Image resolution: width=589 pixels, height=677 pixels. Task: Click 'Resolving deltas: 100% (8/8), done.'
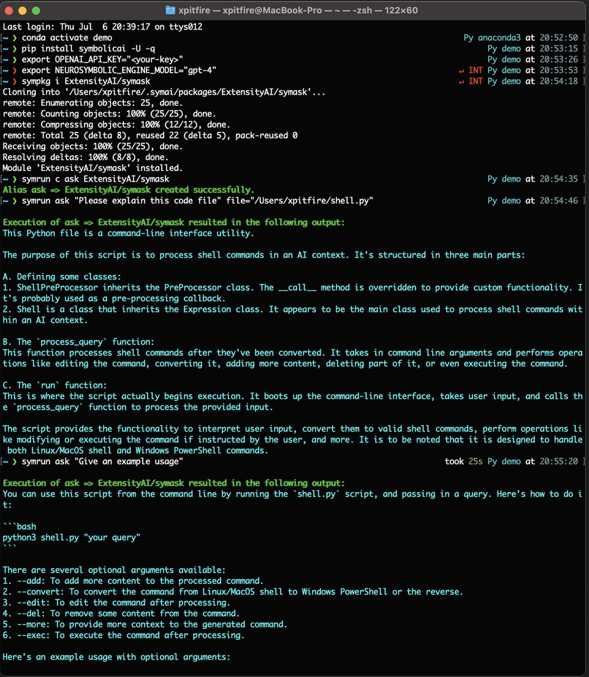click(86, 157)
